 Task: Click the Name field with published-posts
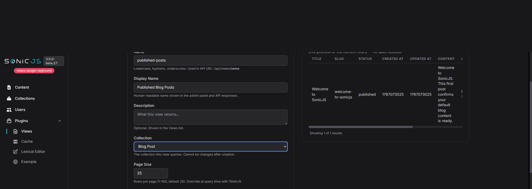coord(210,61)
